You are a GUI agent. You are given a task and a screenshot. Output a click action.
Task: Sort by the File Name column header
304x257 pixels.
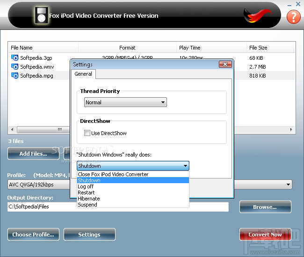click(43, 48)
